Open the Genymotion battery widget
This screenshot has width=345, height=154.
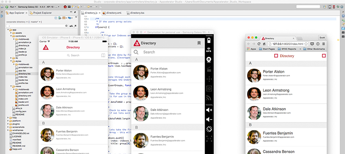coord(209,41)
